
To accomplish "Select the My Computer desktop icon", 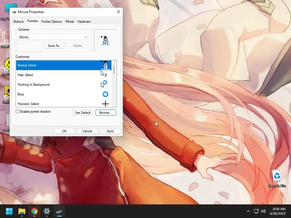I will [5, 12].
